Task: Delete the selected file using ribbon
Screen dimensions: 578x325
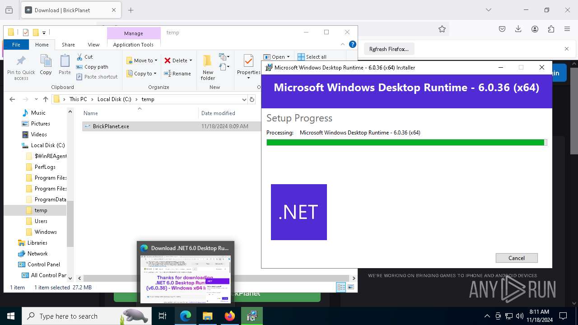Action: 176,60
